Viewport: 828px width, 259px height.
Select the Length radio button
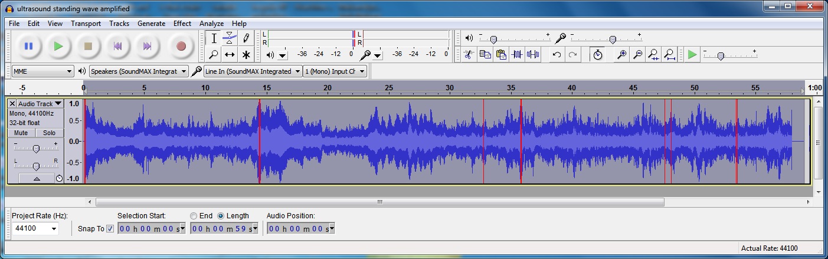click(221, 216)
